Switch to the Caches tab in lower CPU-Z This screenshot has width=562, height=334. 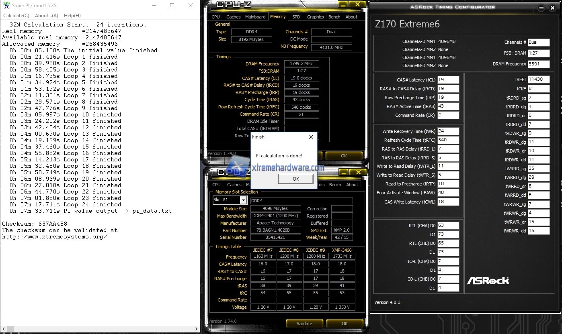click(234, 184)
